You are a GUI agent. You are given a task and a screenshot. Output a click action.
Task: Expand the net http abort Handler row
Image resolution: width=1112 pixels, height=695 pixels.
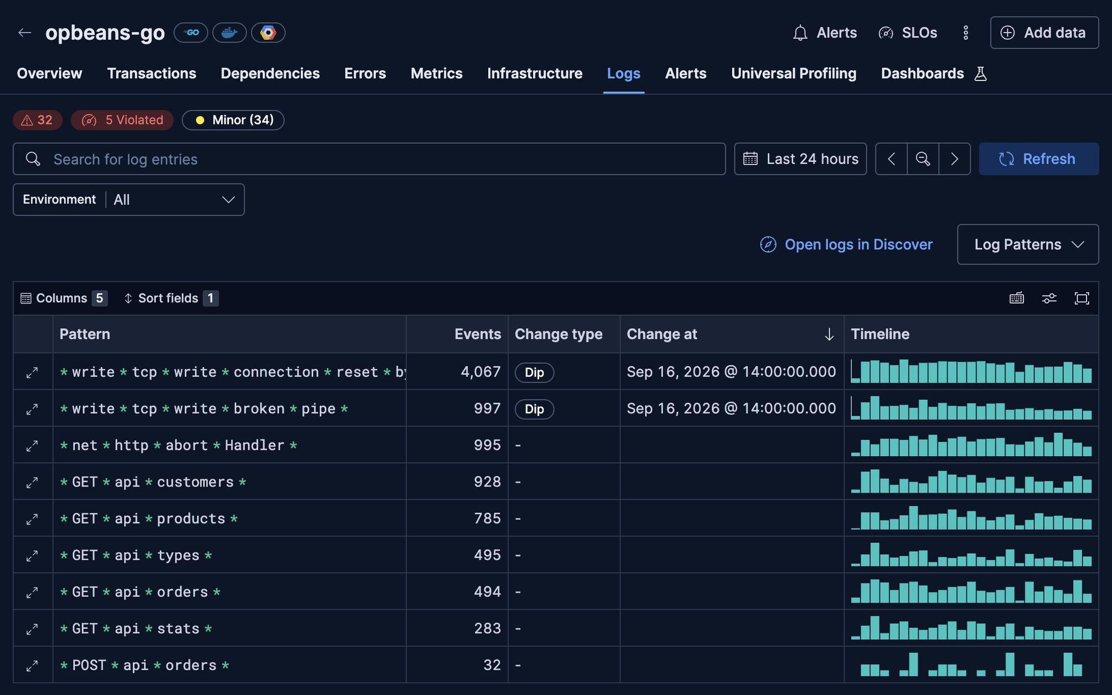(x=33, y=446)
